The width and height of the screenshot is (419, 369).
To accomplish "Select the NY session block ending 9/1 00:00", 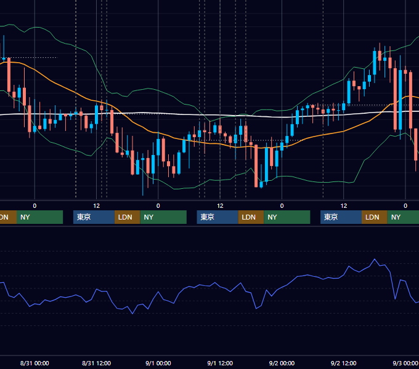I will tap(163, 217).
